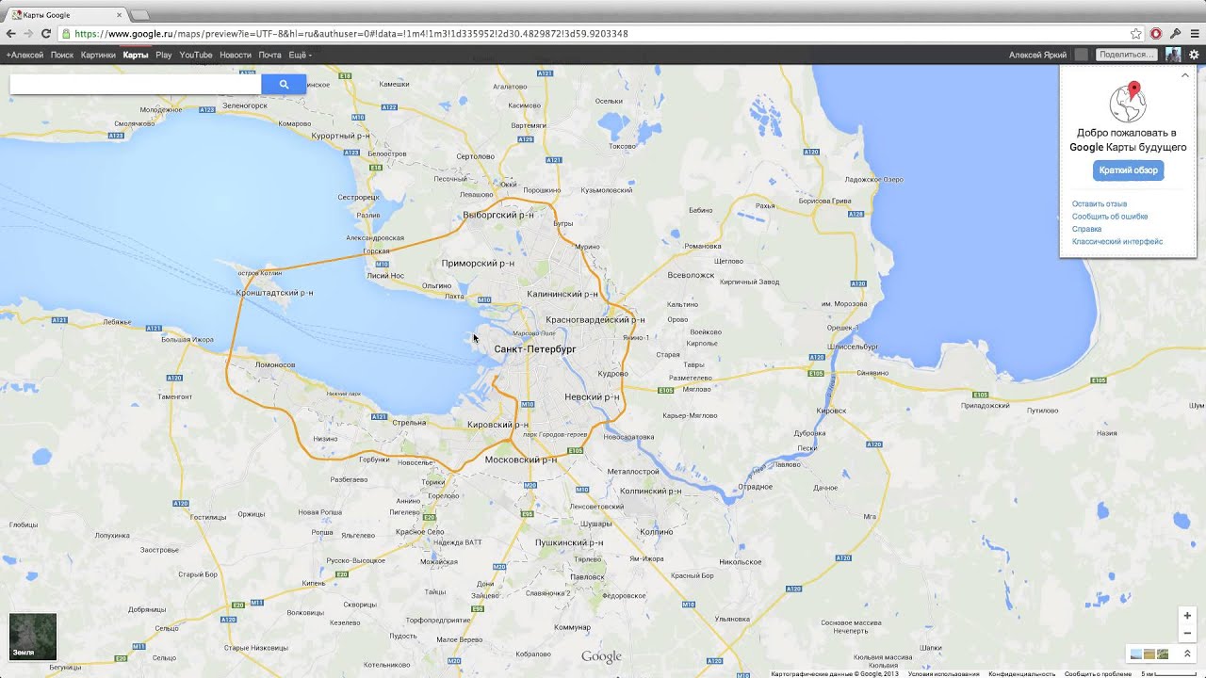Open the Chrome hamburger menu
Screen dimensions: 1206x678
pos(1195,33)
